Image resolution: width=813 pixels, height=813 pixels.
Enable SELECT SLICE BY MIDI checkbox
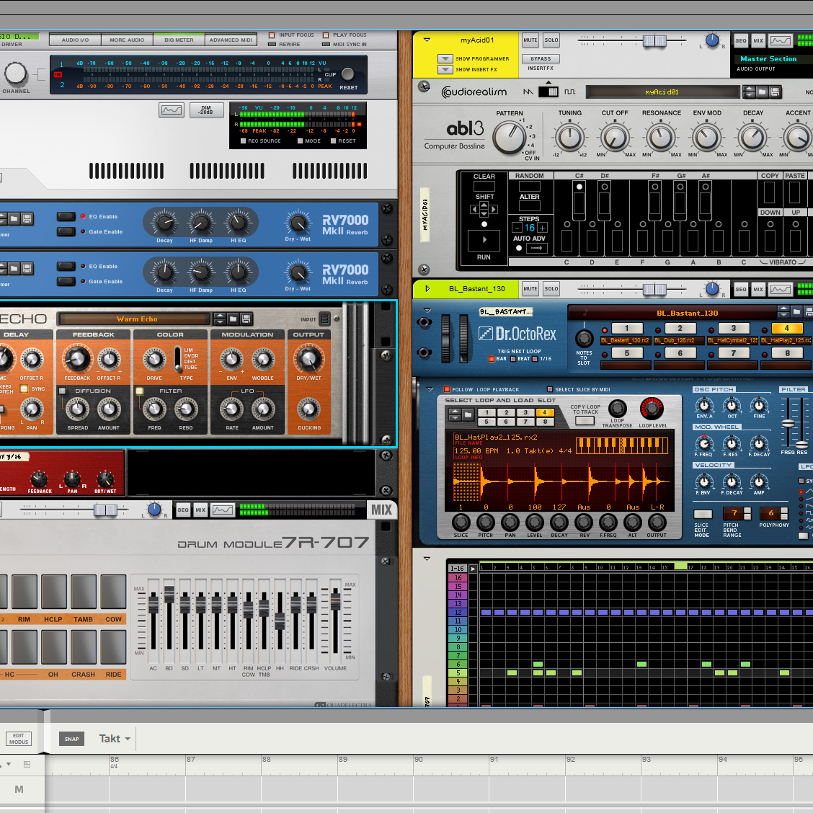550,389
